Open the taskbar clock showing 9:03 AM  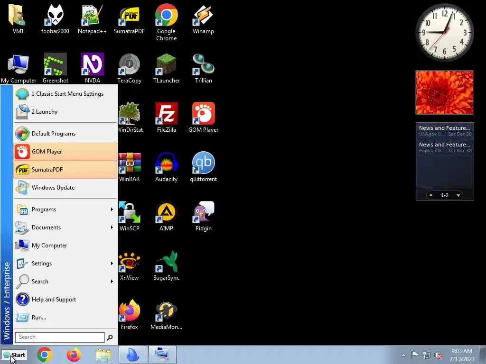coord(462,355)
